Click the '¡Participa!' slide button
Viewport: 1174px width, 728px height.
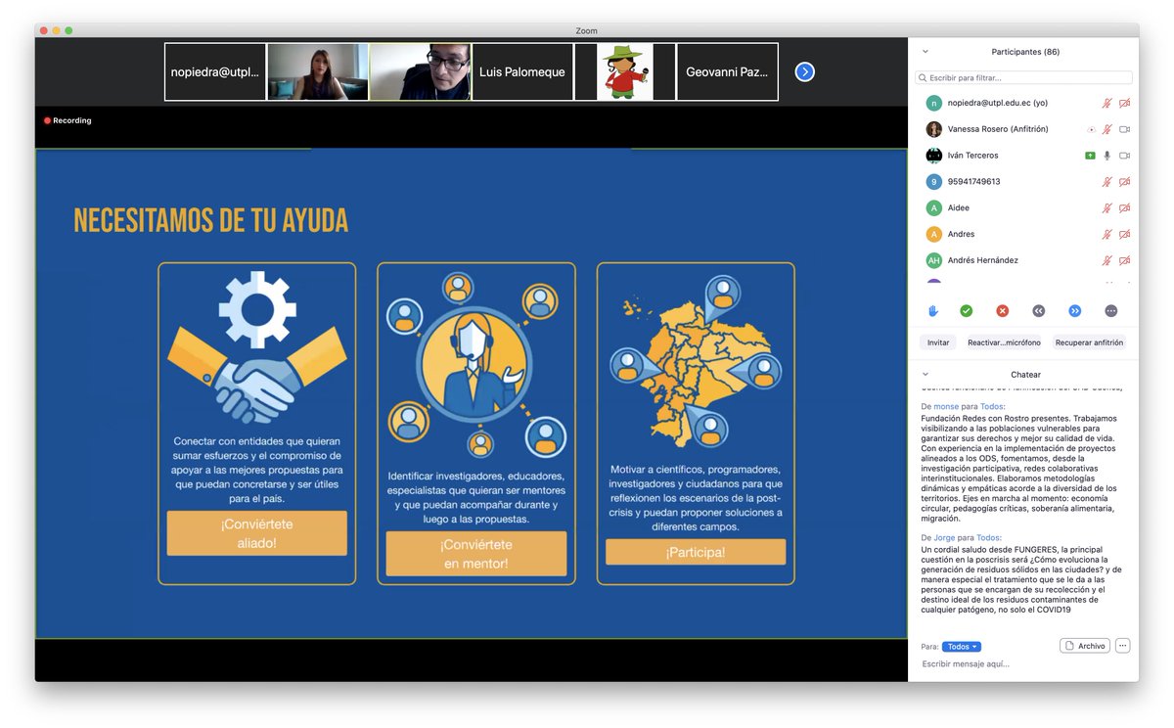[696, 552]
